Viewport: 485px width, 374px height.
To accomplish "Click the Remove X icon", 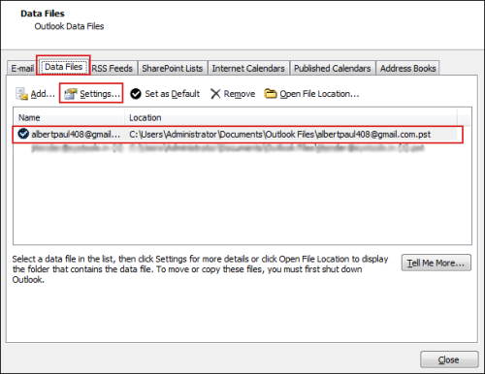I will [x=215, y=94].
